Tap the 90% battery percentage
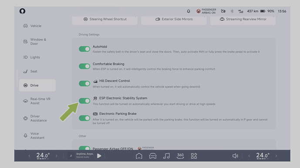Screen dimensions: 300x168 [271, 11]
